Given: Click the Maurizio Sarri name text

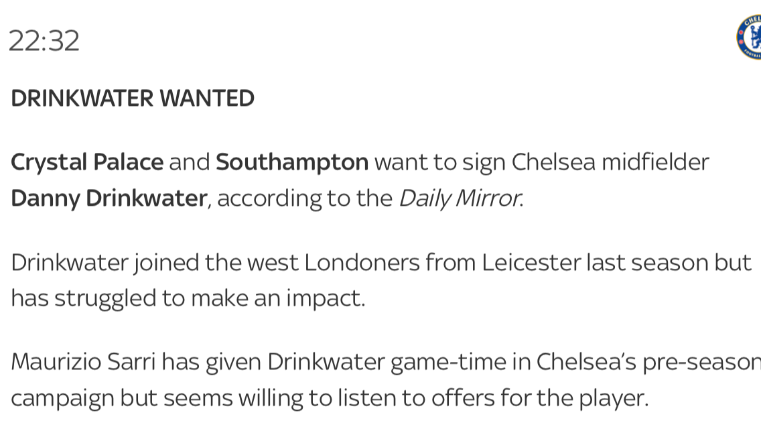Looking at the screenshot, I should [84, 362].
